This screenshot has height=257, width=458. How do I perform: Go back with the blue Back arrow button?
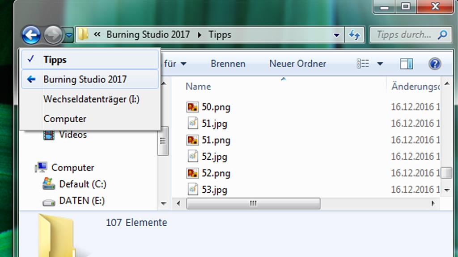pyautogui.click(x=31, y=35)
